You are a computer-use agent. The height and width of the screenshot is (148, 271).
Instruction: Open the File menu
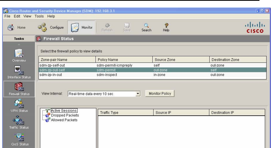tap(7, 16)
